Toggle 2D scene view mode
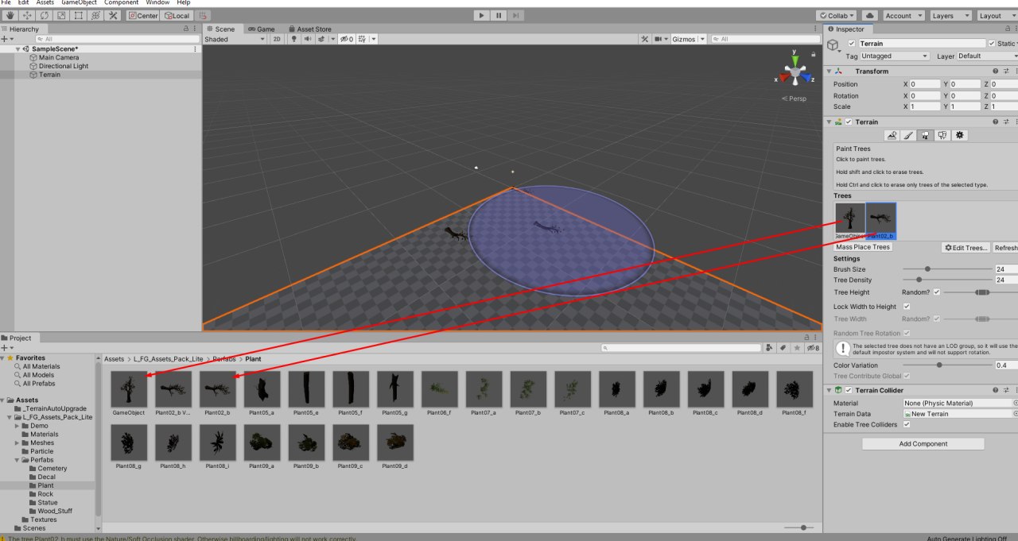Viewport: 1018px width, 541px height. tap(277, 39)
